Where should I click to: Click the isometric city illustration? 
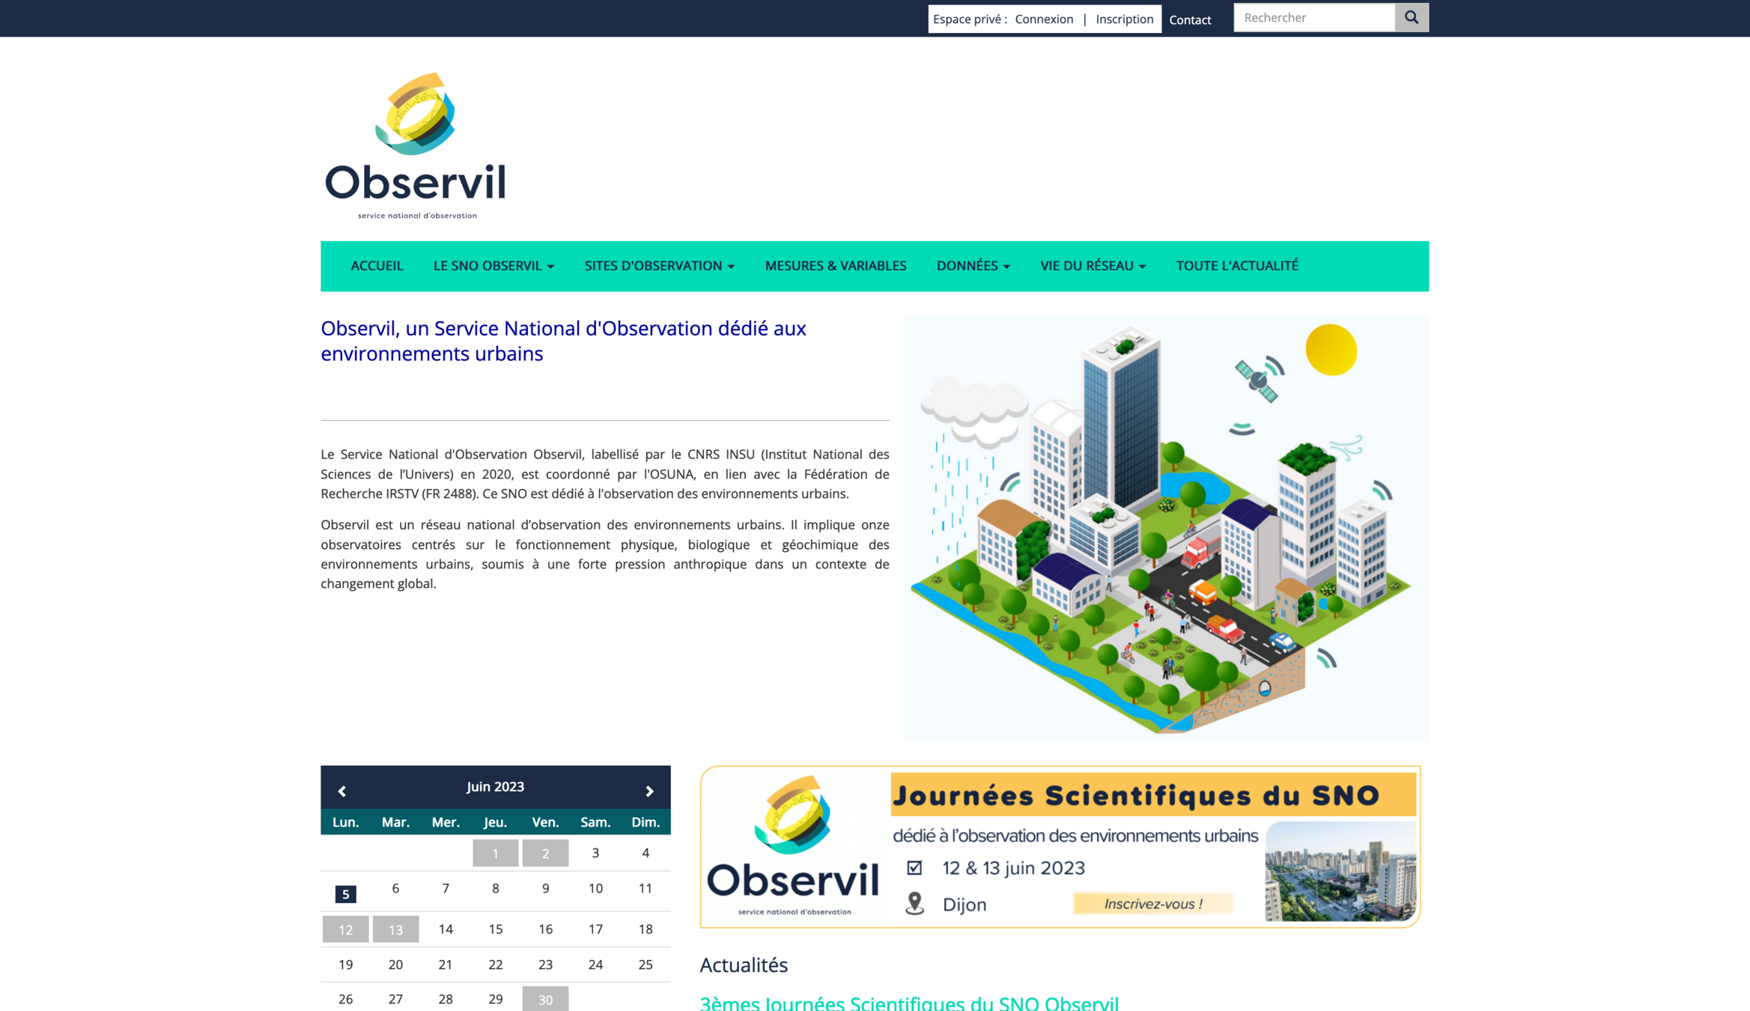tap(1165, 528)
